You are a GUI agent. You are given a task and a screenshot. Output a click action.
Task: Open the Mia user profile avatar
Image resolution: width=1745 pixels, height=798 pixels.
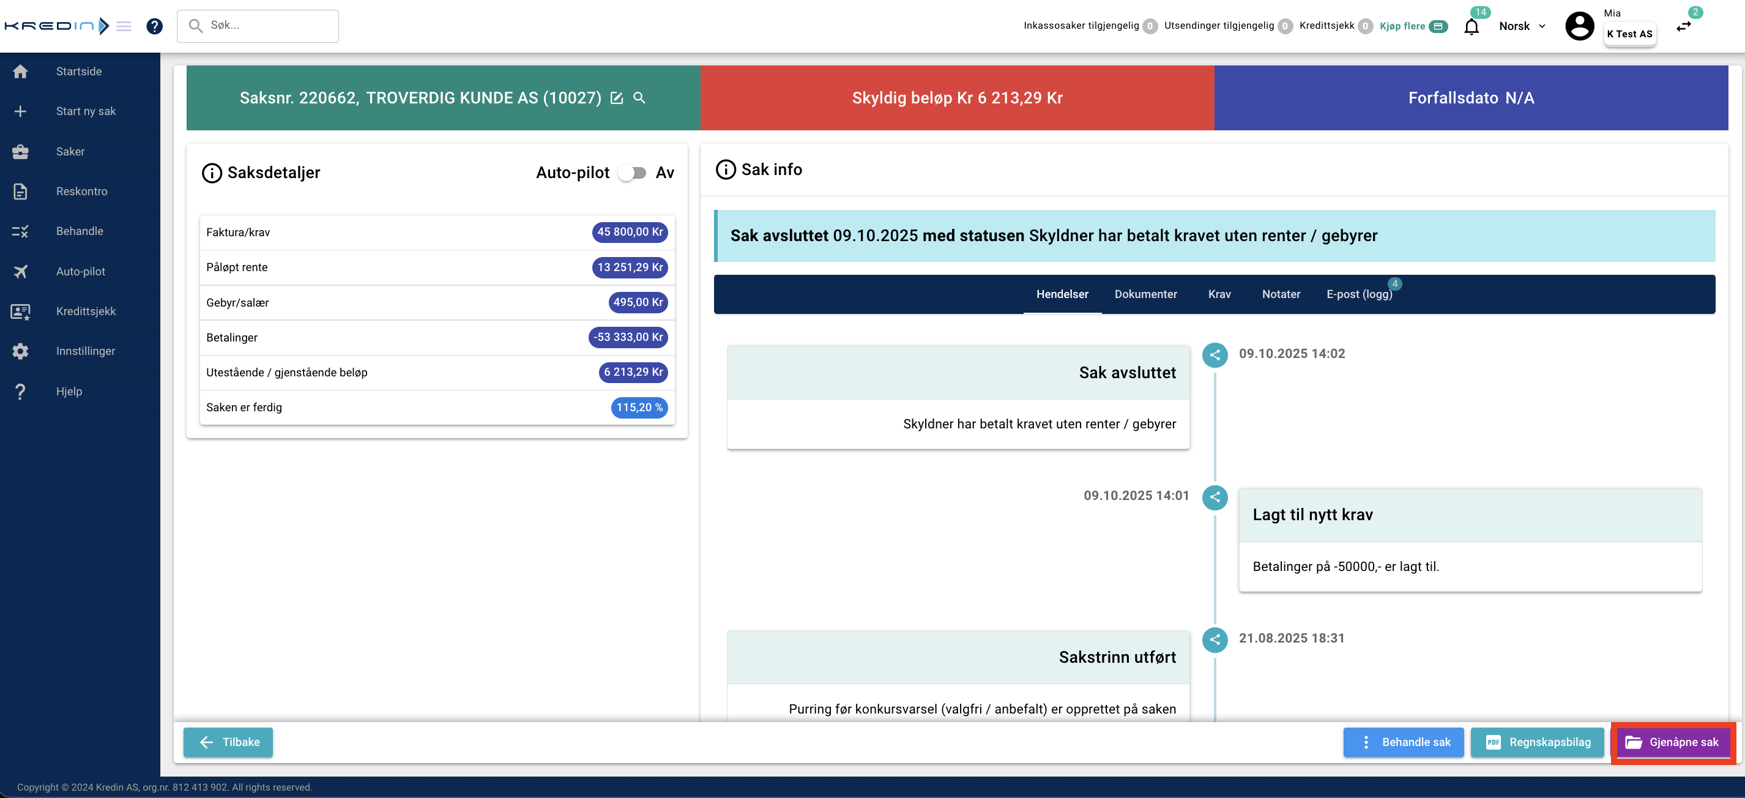(1579, 26)
